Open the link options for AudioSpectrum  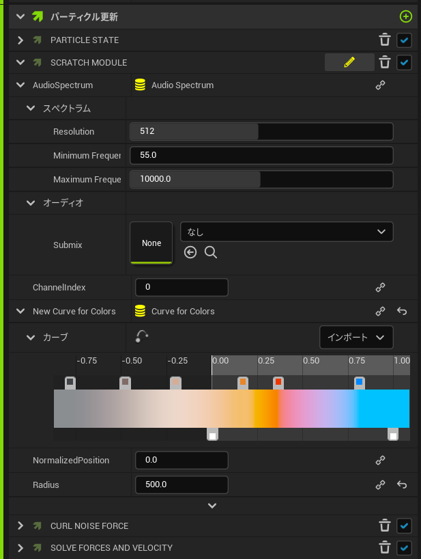[x=381, y=85]
